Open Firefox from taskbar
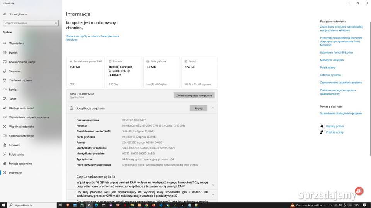 coord(153,205)
